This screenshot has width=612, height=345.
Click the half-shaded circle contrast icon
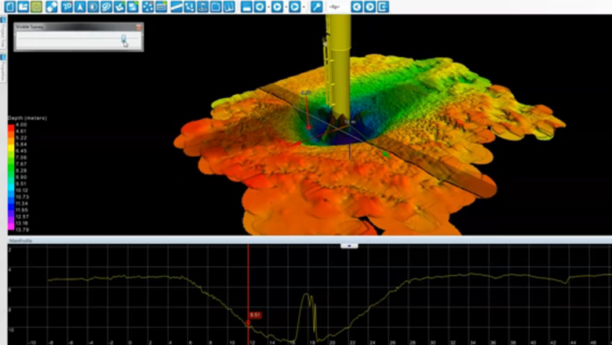coord(93,7)
